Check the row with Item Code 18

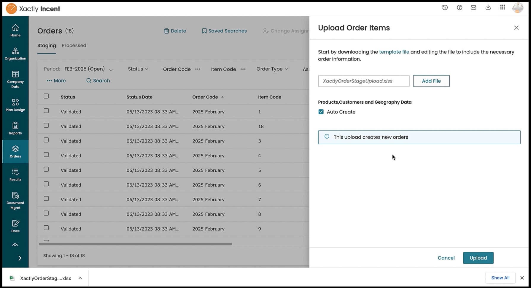tap(46, 125)
